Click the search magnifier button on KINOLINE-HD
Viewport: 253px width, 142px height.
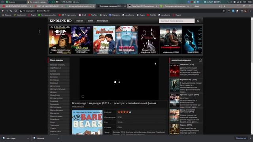(x=198, y=21)
